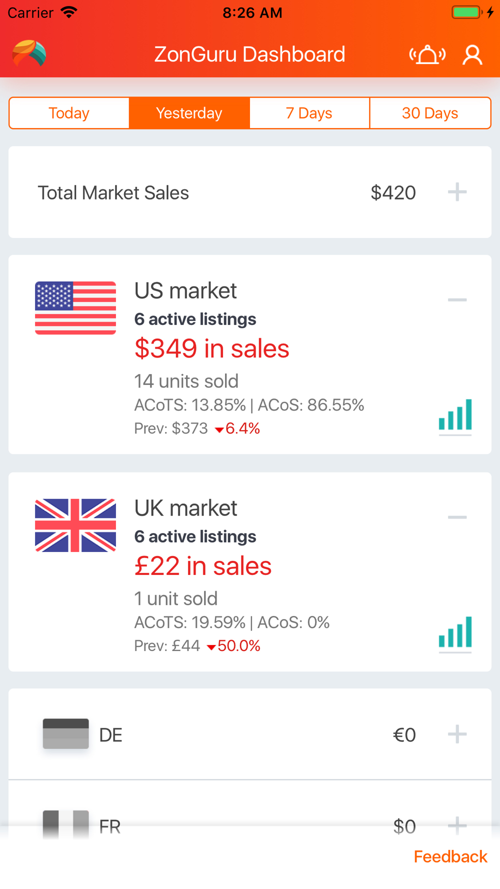The height and width of the screenshot is (889, 500).
Task: Select the 7 Days tab
Action: click(x=309, y=113)
